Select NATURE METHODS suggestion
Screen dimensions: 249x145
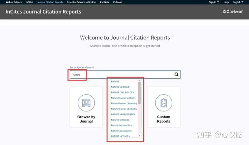(120, 136)
